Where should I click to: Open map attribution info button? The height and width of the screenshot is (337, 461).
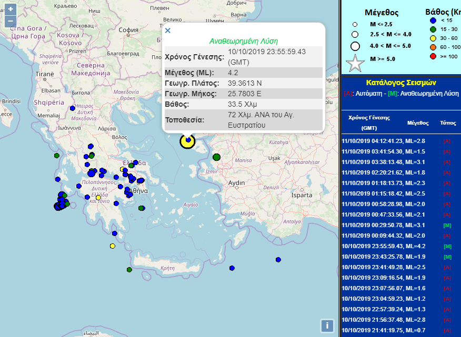coord(327,325)
